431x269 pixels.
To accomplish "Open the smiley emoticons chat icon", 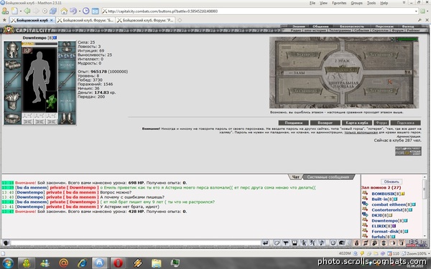I will coord(333,243).
